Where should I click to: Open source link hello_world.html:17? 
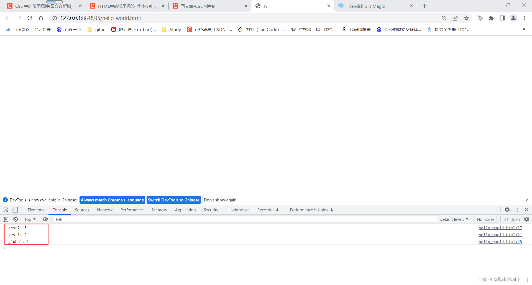click(x=500, y=228)
